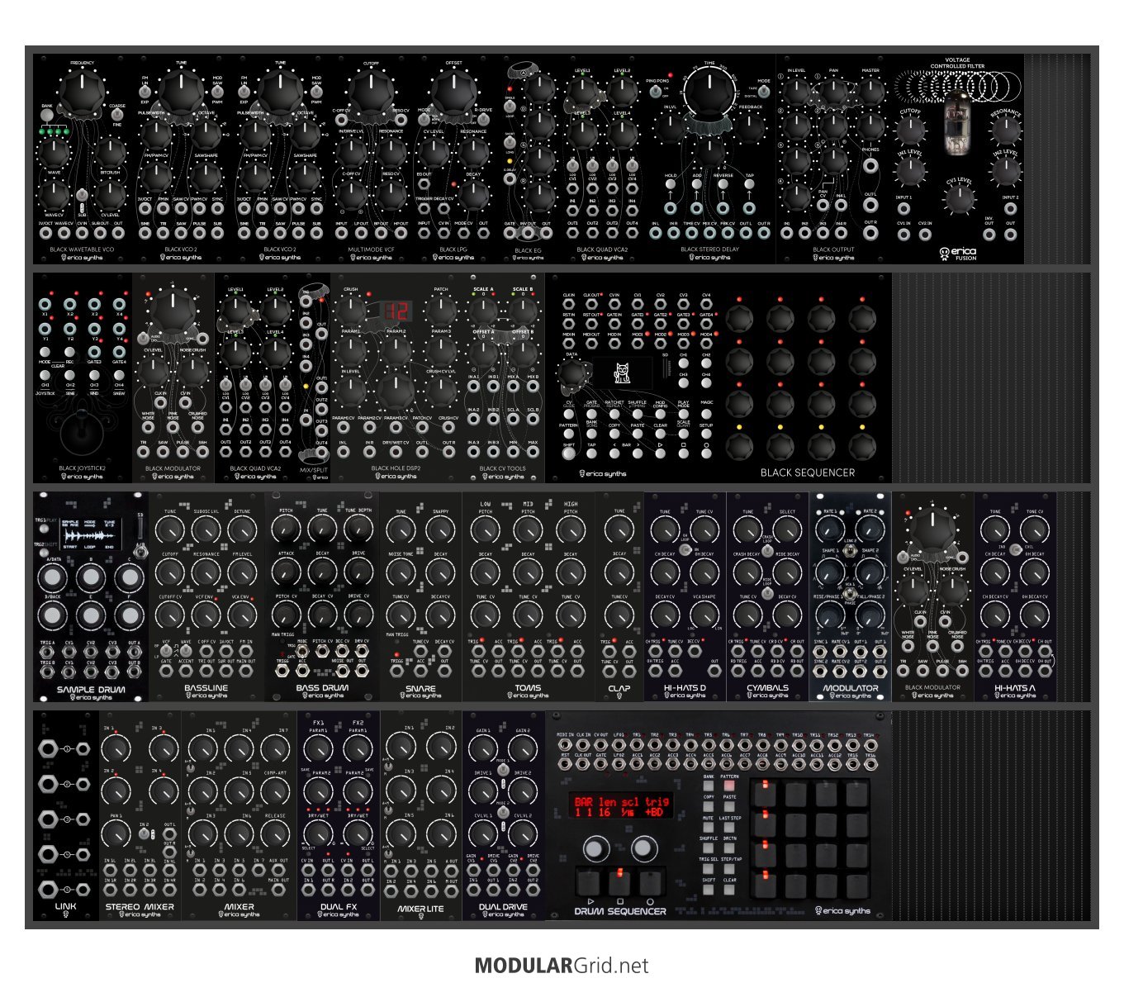Screen dimensions: 1124x983
Task: Flip the COARSE/FINE switch on the Black Wavetable VCO
Action: coord(117,116)
